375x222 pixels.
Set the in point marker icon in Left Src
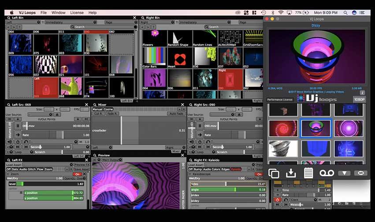pos(10,119)
